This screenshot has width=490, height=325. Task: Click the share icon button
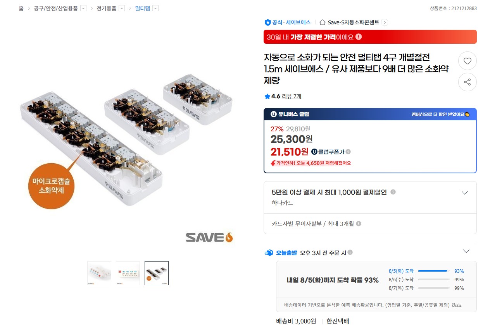click(467, 82)
